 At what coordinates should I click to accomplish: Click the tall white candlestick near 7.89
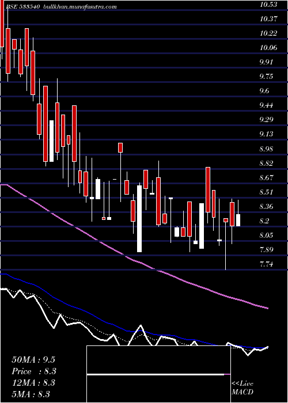[x=139, y=218]
